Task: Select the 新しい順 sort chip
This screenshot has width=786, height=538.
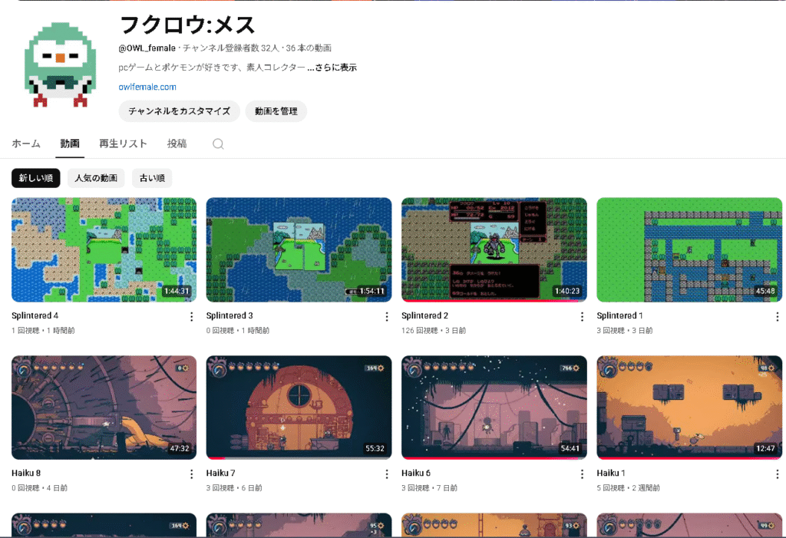Action: click(36, 178)
